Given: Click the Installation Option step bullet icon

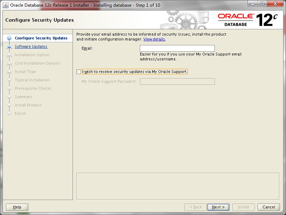Looking at the screenshot, I should point(9,55).
